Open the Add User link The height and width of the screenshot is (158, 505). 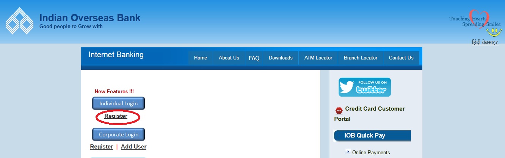click(x=133, y=147)
